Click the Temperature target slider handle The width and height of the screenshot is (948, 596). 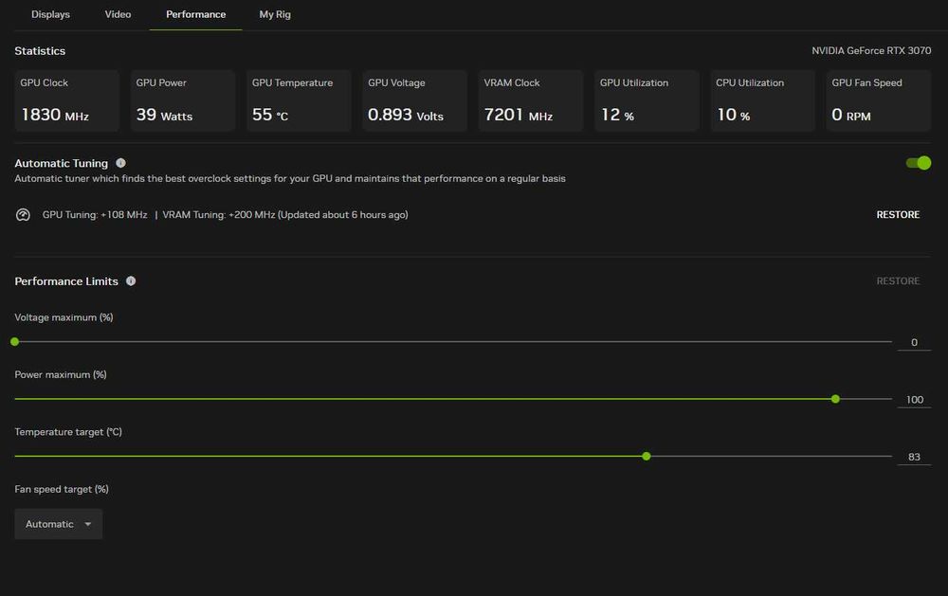[647, 457]
